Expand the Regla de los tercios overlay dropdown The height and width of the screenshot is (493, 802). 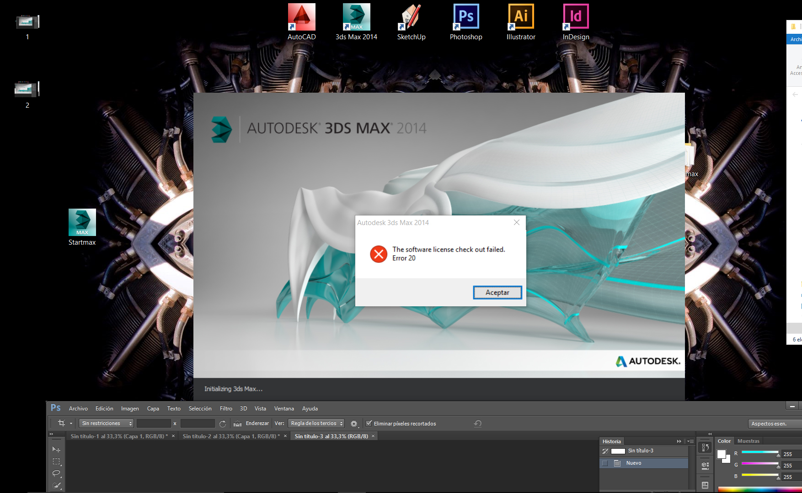316,424
